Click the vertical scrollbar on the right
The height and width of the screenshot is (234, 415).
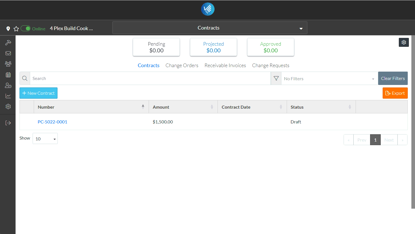pos(413,122)
